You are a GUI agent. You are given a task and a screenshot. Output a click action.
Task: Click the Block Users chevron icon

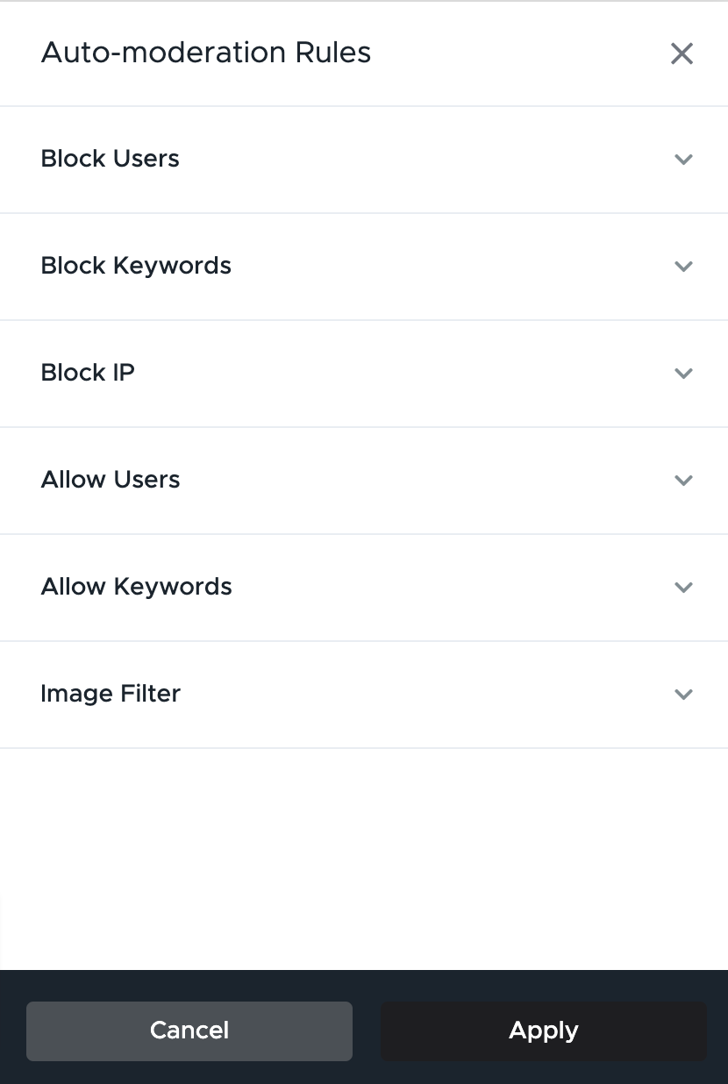[x=683, y=160]
